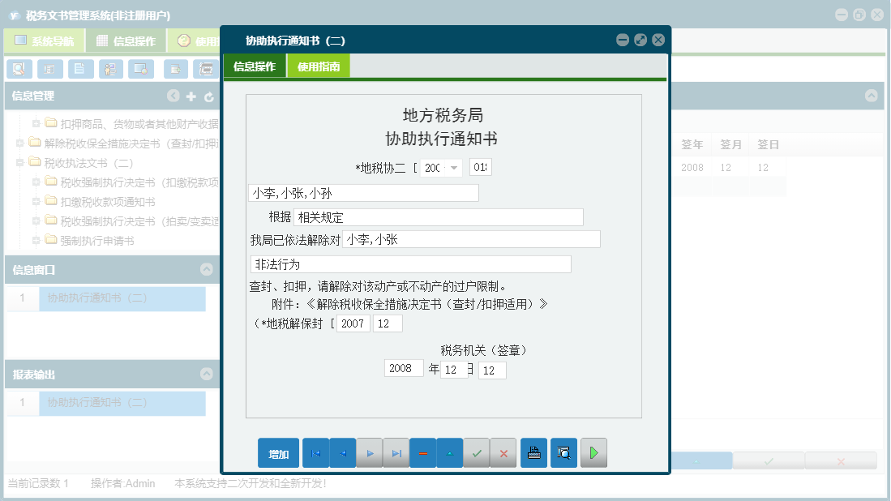This screenshot has width=891, height=501.
Task: Cancel changes with the red X icon
Action: click(503, 452)
